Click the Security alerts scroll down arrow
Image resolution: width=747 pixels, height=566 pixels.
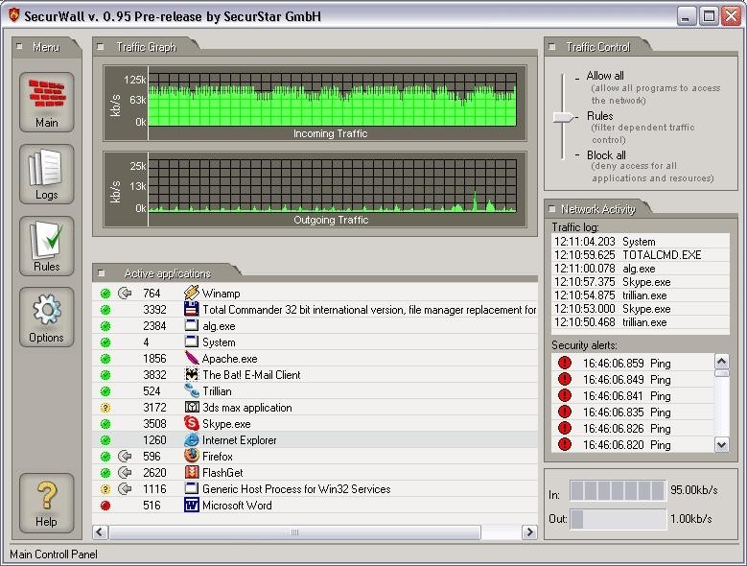pyautogui.click(x=721, y=445)
